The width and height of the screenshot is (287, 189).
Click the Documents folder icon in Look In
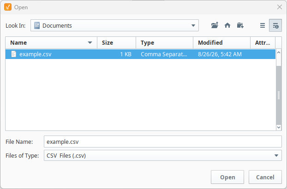tap(37, 25)
